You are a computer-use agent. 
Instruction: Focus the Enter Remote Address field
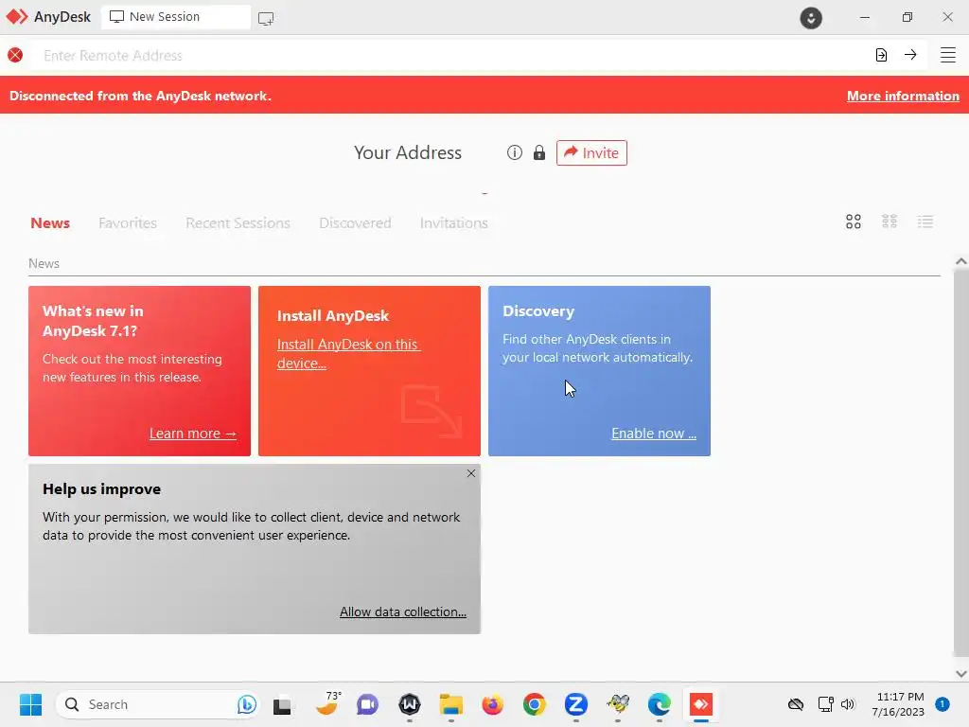[x=451, y=55]
